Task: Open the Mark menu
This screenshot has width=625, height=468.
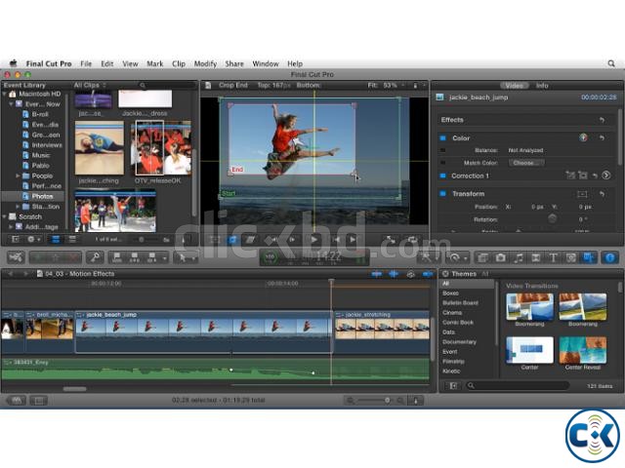Action: point(154,63)
